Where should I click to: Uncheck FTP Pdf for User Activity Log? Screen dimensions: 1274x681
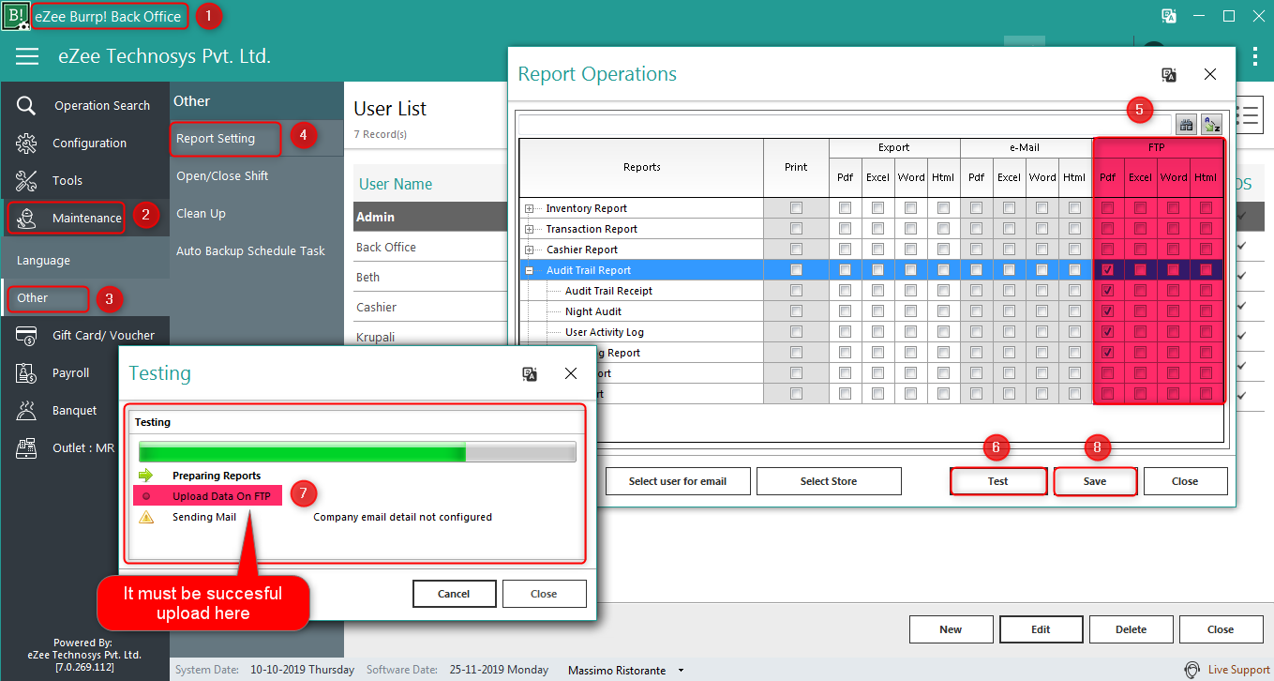point(1107,332)
